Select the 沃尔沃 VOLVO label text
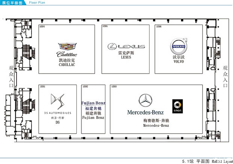 pos(179,59)
